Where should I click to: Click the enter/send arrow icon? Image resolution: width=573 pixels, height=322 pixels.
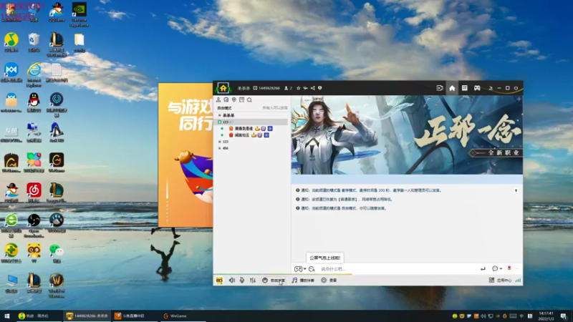click(x=483, y=269)
